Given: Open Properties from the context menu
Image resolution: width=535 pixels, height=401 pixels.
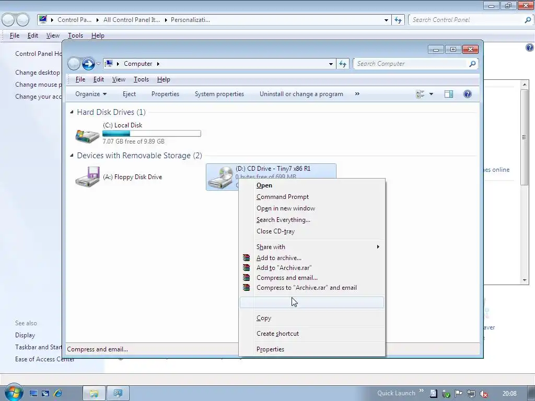Looking at the screenshot, I should click(270, 349).
